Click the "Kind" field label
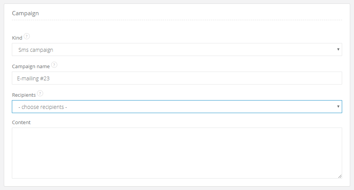This screenshot has width=354, height=190. (17, 38)
